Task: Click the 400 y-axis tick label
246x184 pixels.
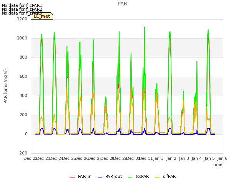Action: click(x=23, y=95)
